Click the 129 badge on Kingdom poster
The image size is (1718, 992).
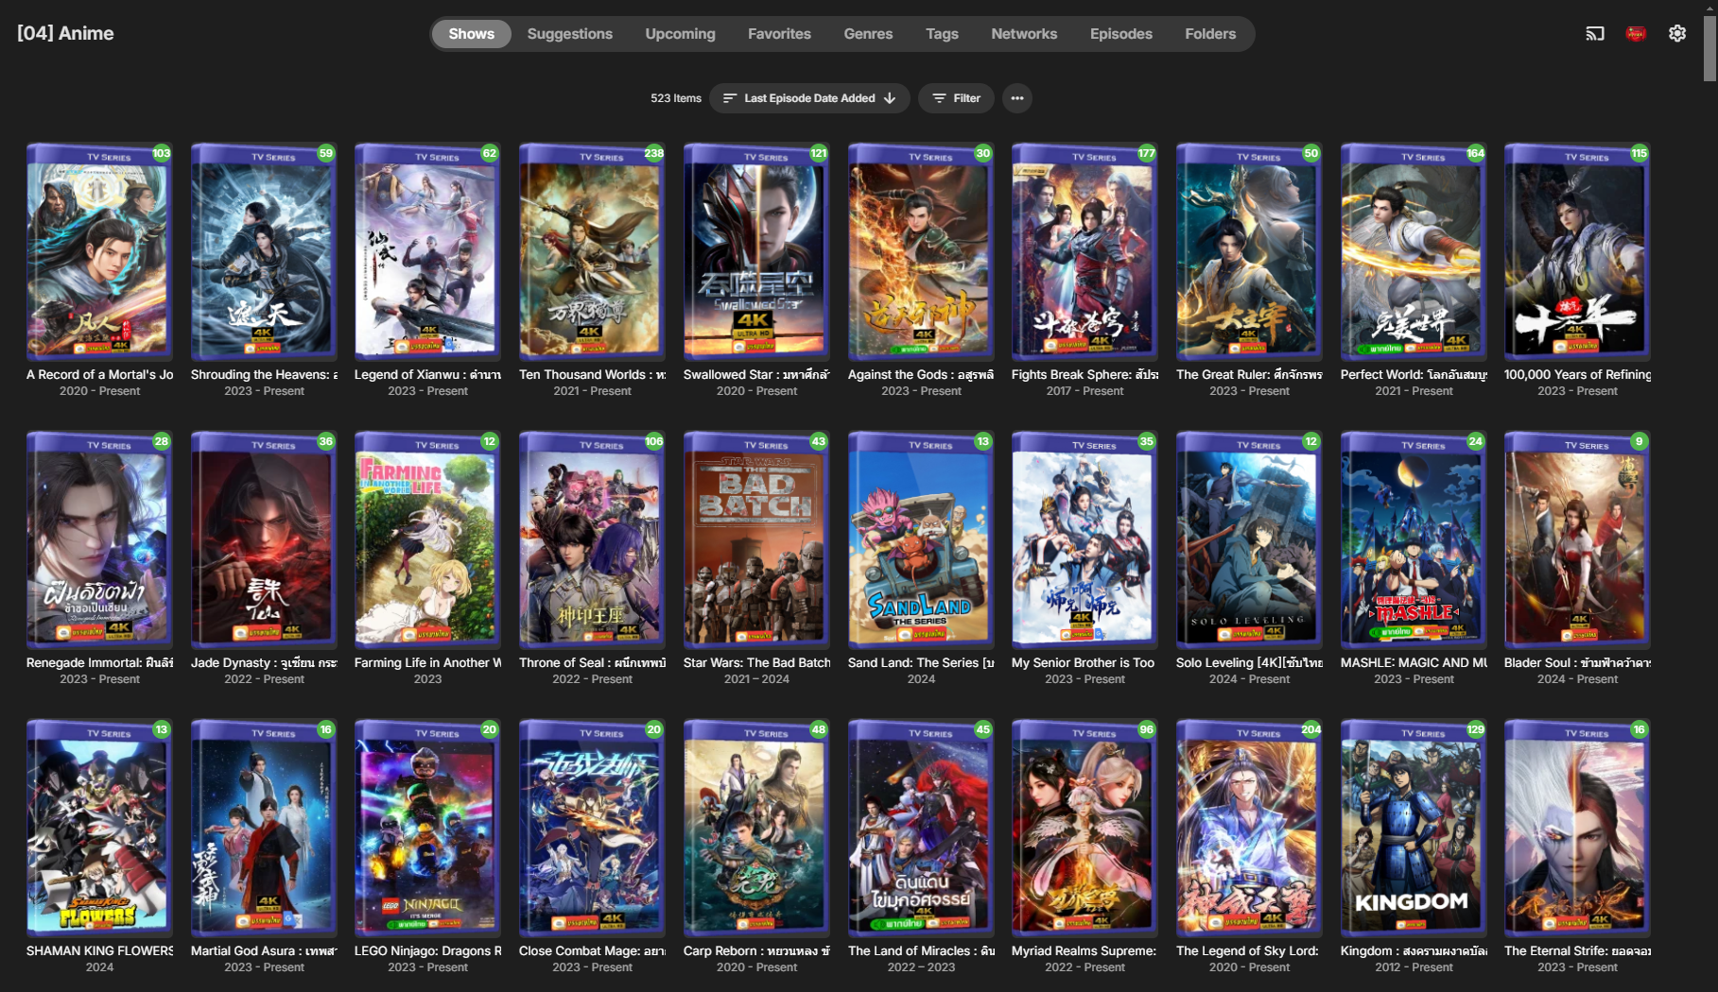[x=1476, y=729]
